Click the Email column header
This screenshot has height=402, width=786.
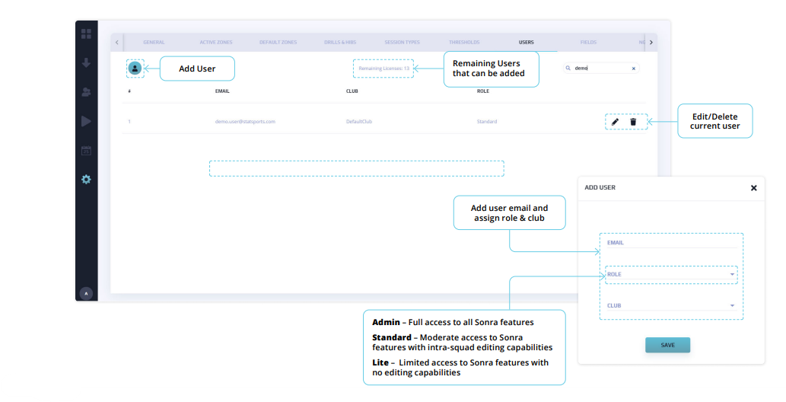pos(223,91)
